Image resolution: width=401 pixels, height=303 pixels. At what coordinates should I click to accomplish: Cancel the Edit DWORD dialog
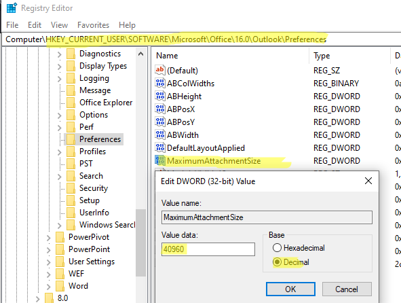[x=347, y=289]
